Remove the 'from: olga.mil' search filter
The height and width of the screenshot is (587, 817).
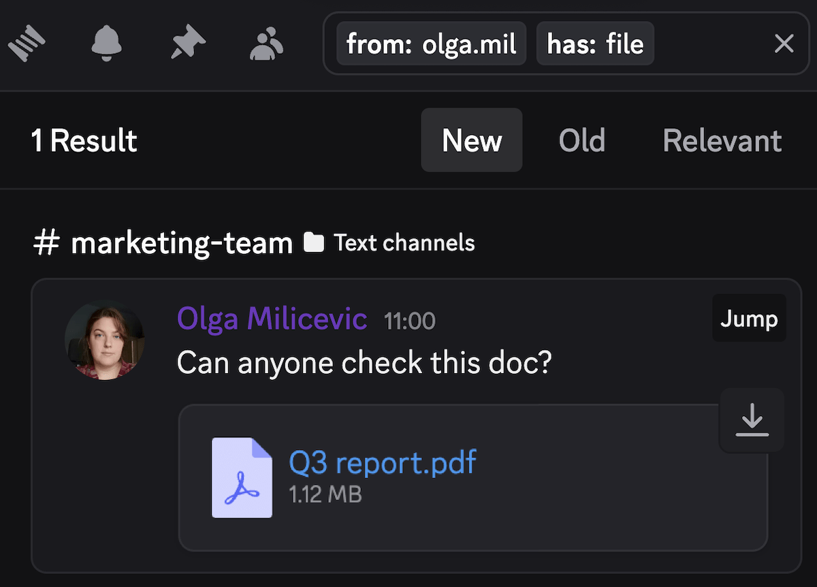point(430,43)
